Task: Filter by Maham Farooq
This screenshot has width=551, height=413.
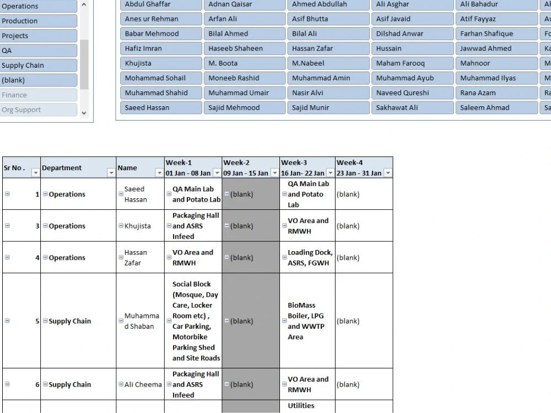Action: (x=413, y=63)
